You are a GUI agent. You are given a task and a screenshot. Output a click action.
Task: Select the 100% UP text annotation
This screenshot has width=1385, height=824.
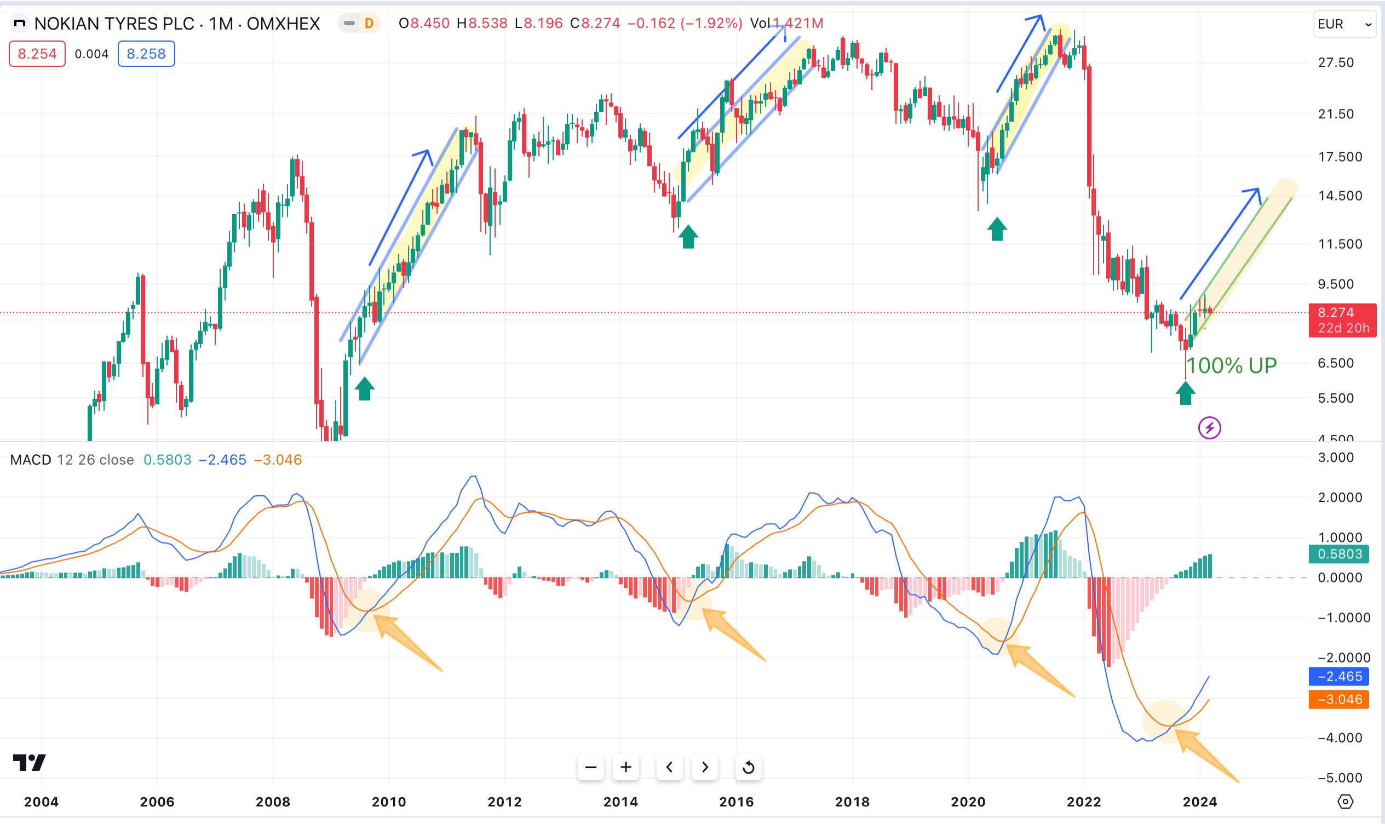(x=1231, y=365)
